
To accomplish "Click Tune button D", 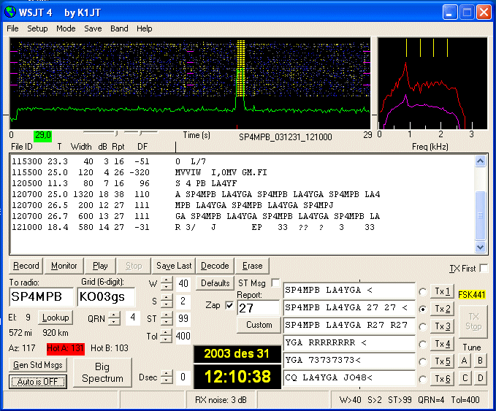I will tap(480, 378).
